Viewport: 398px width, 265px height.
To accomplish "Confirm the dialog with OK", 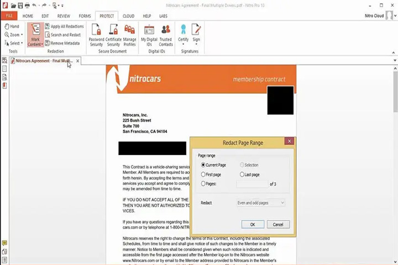I will (x=253, y=225).
